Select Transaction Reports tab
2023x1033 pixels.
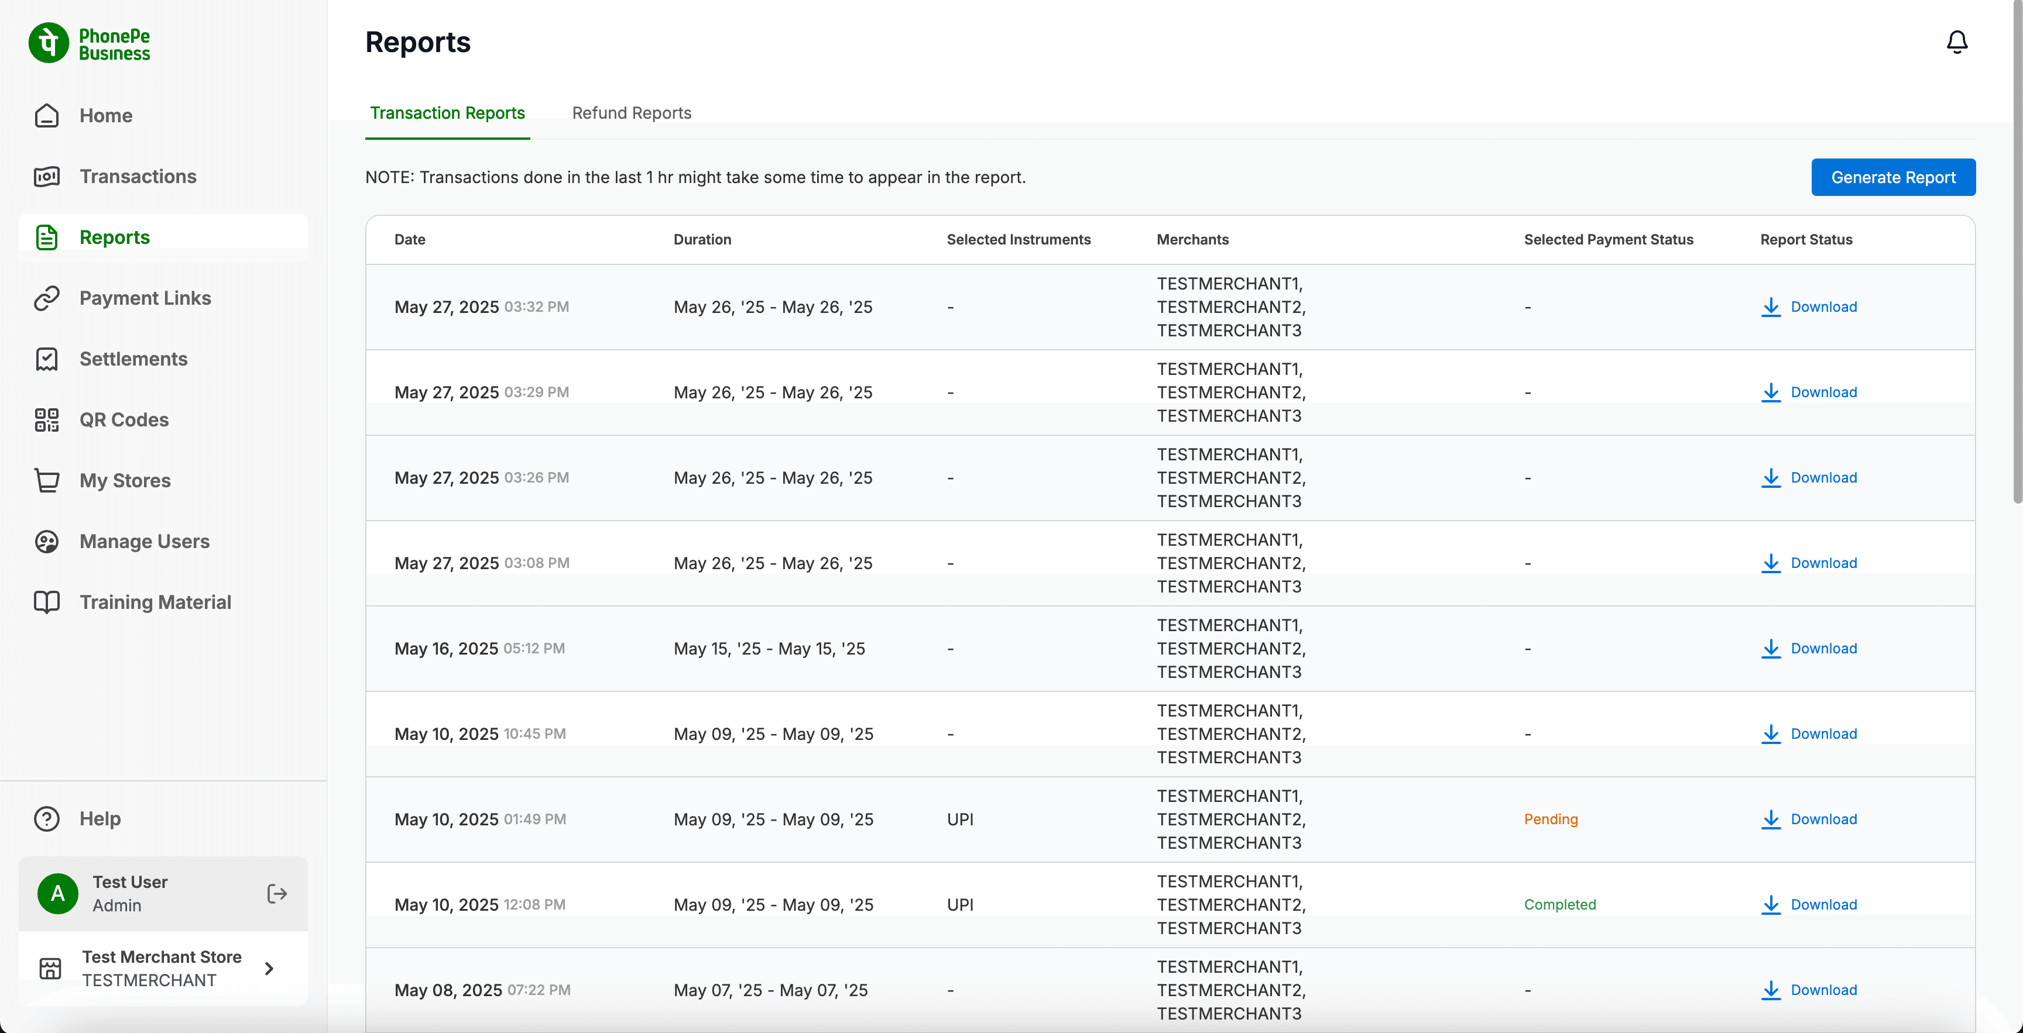447,113
